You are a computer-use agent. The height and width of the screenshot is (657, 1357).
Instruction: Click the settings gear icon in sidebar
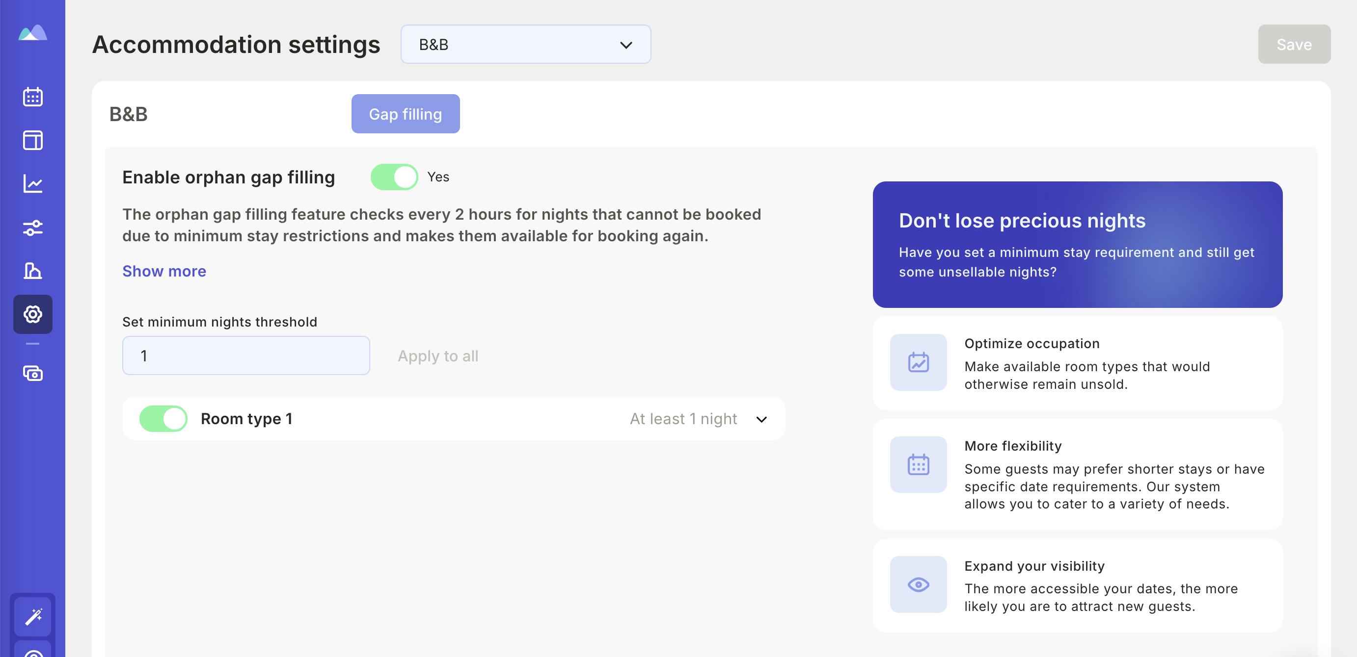click(x=32, y=314)
